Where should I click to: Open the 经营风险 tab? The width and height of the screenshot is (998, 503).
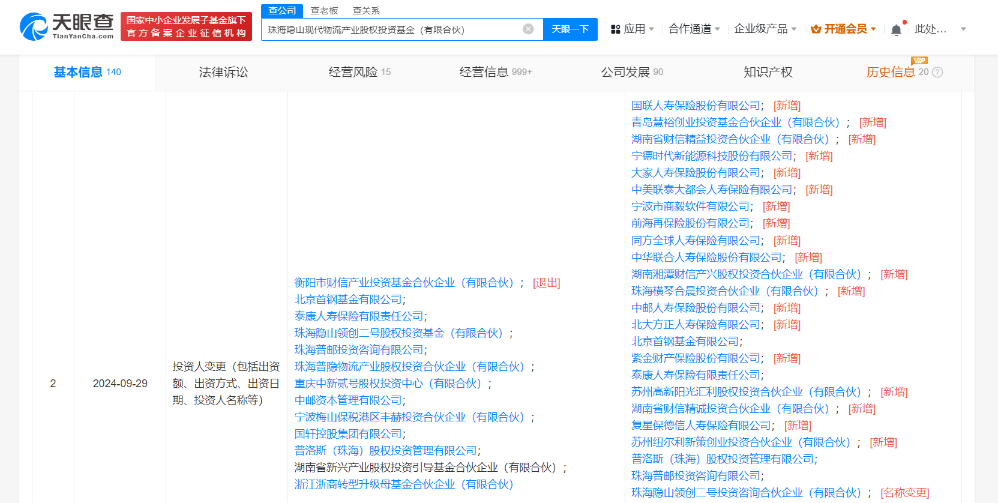[x=359, y=72]
